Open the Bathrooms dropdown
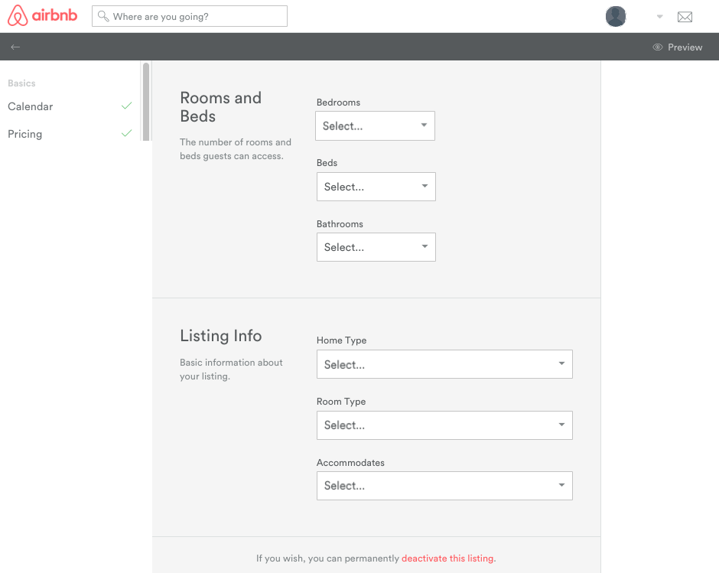The image size is (719, 573). (376, 246)
